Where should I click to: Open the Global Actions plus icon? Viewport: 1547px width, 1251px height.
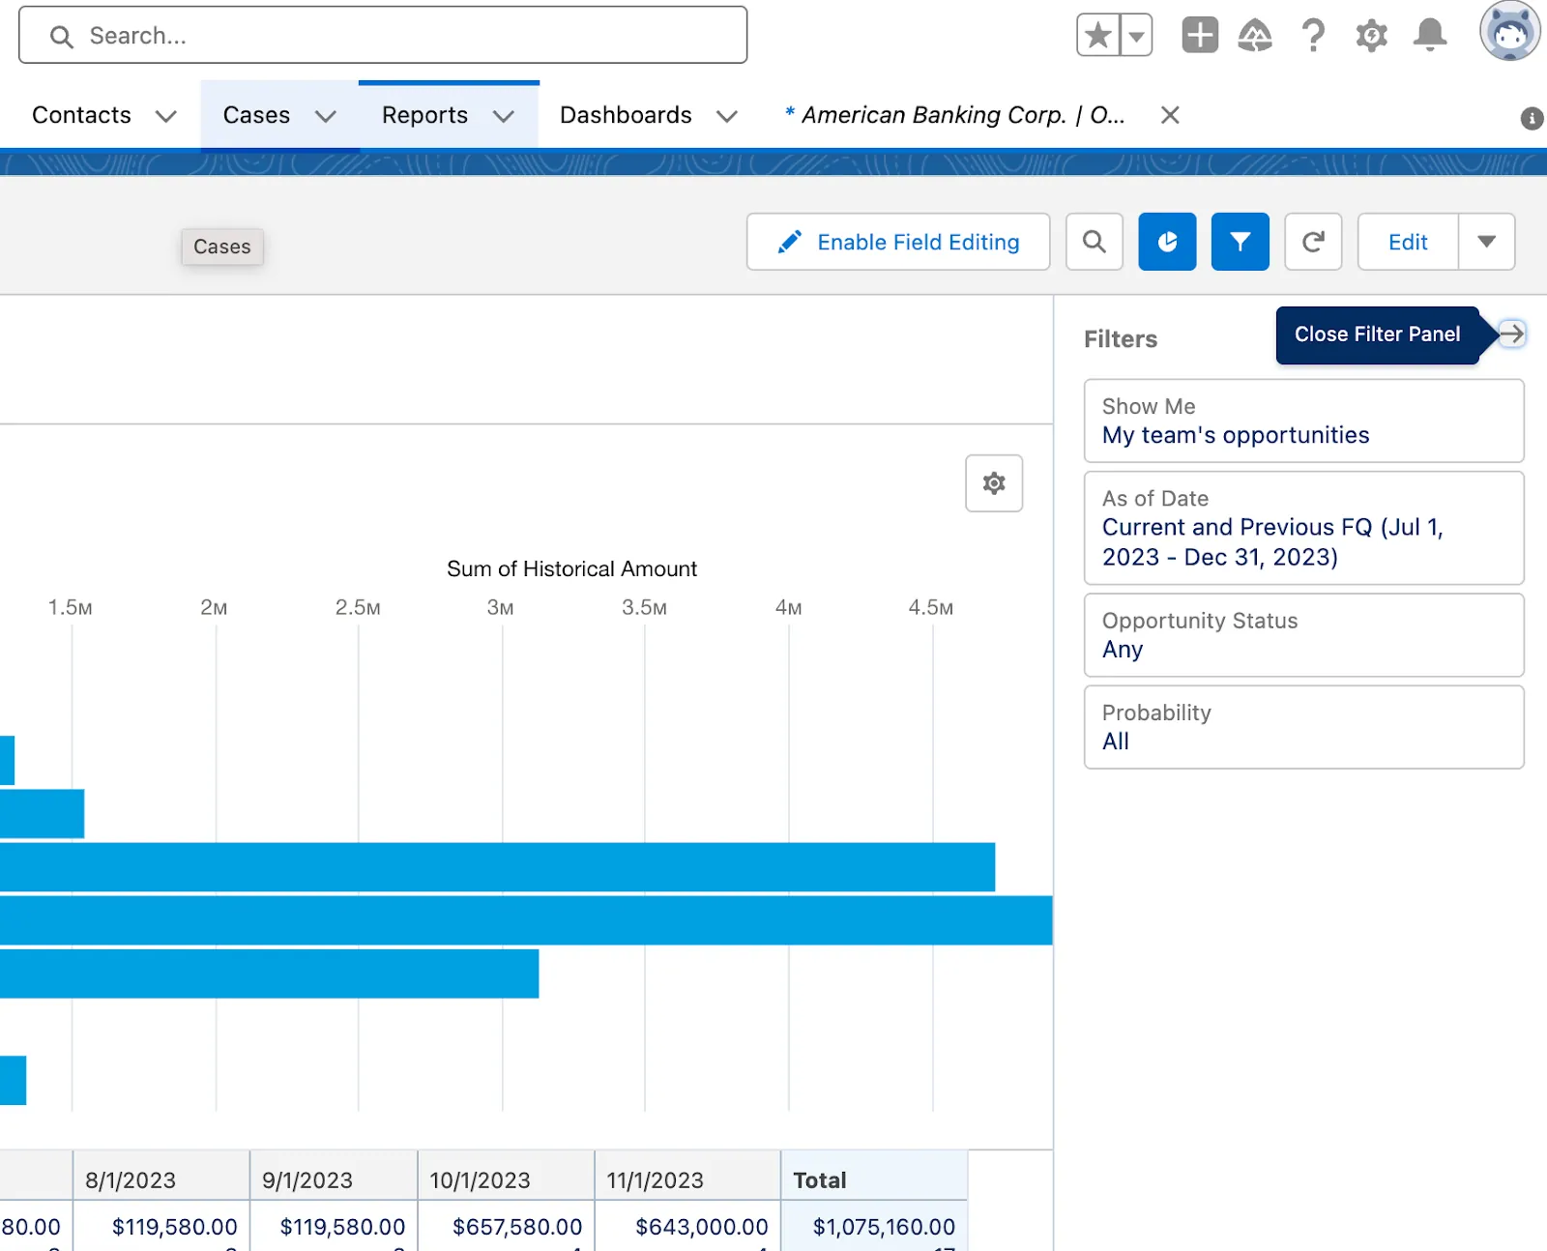click(x=1200, y=36)
